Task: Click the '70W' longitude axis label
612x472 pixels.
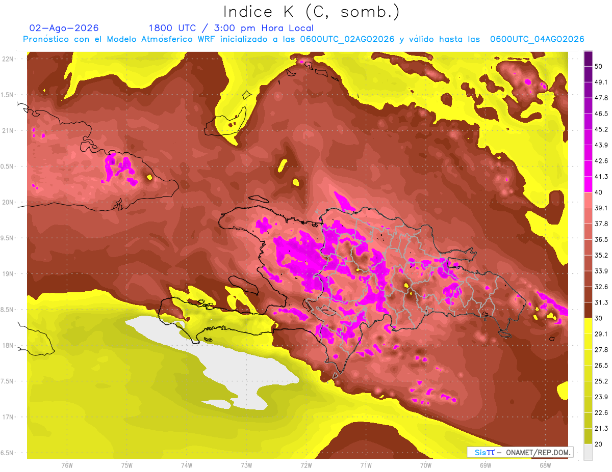Action: coord(426,465)
